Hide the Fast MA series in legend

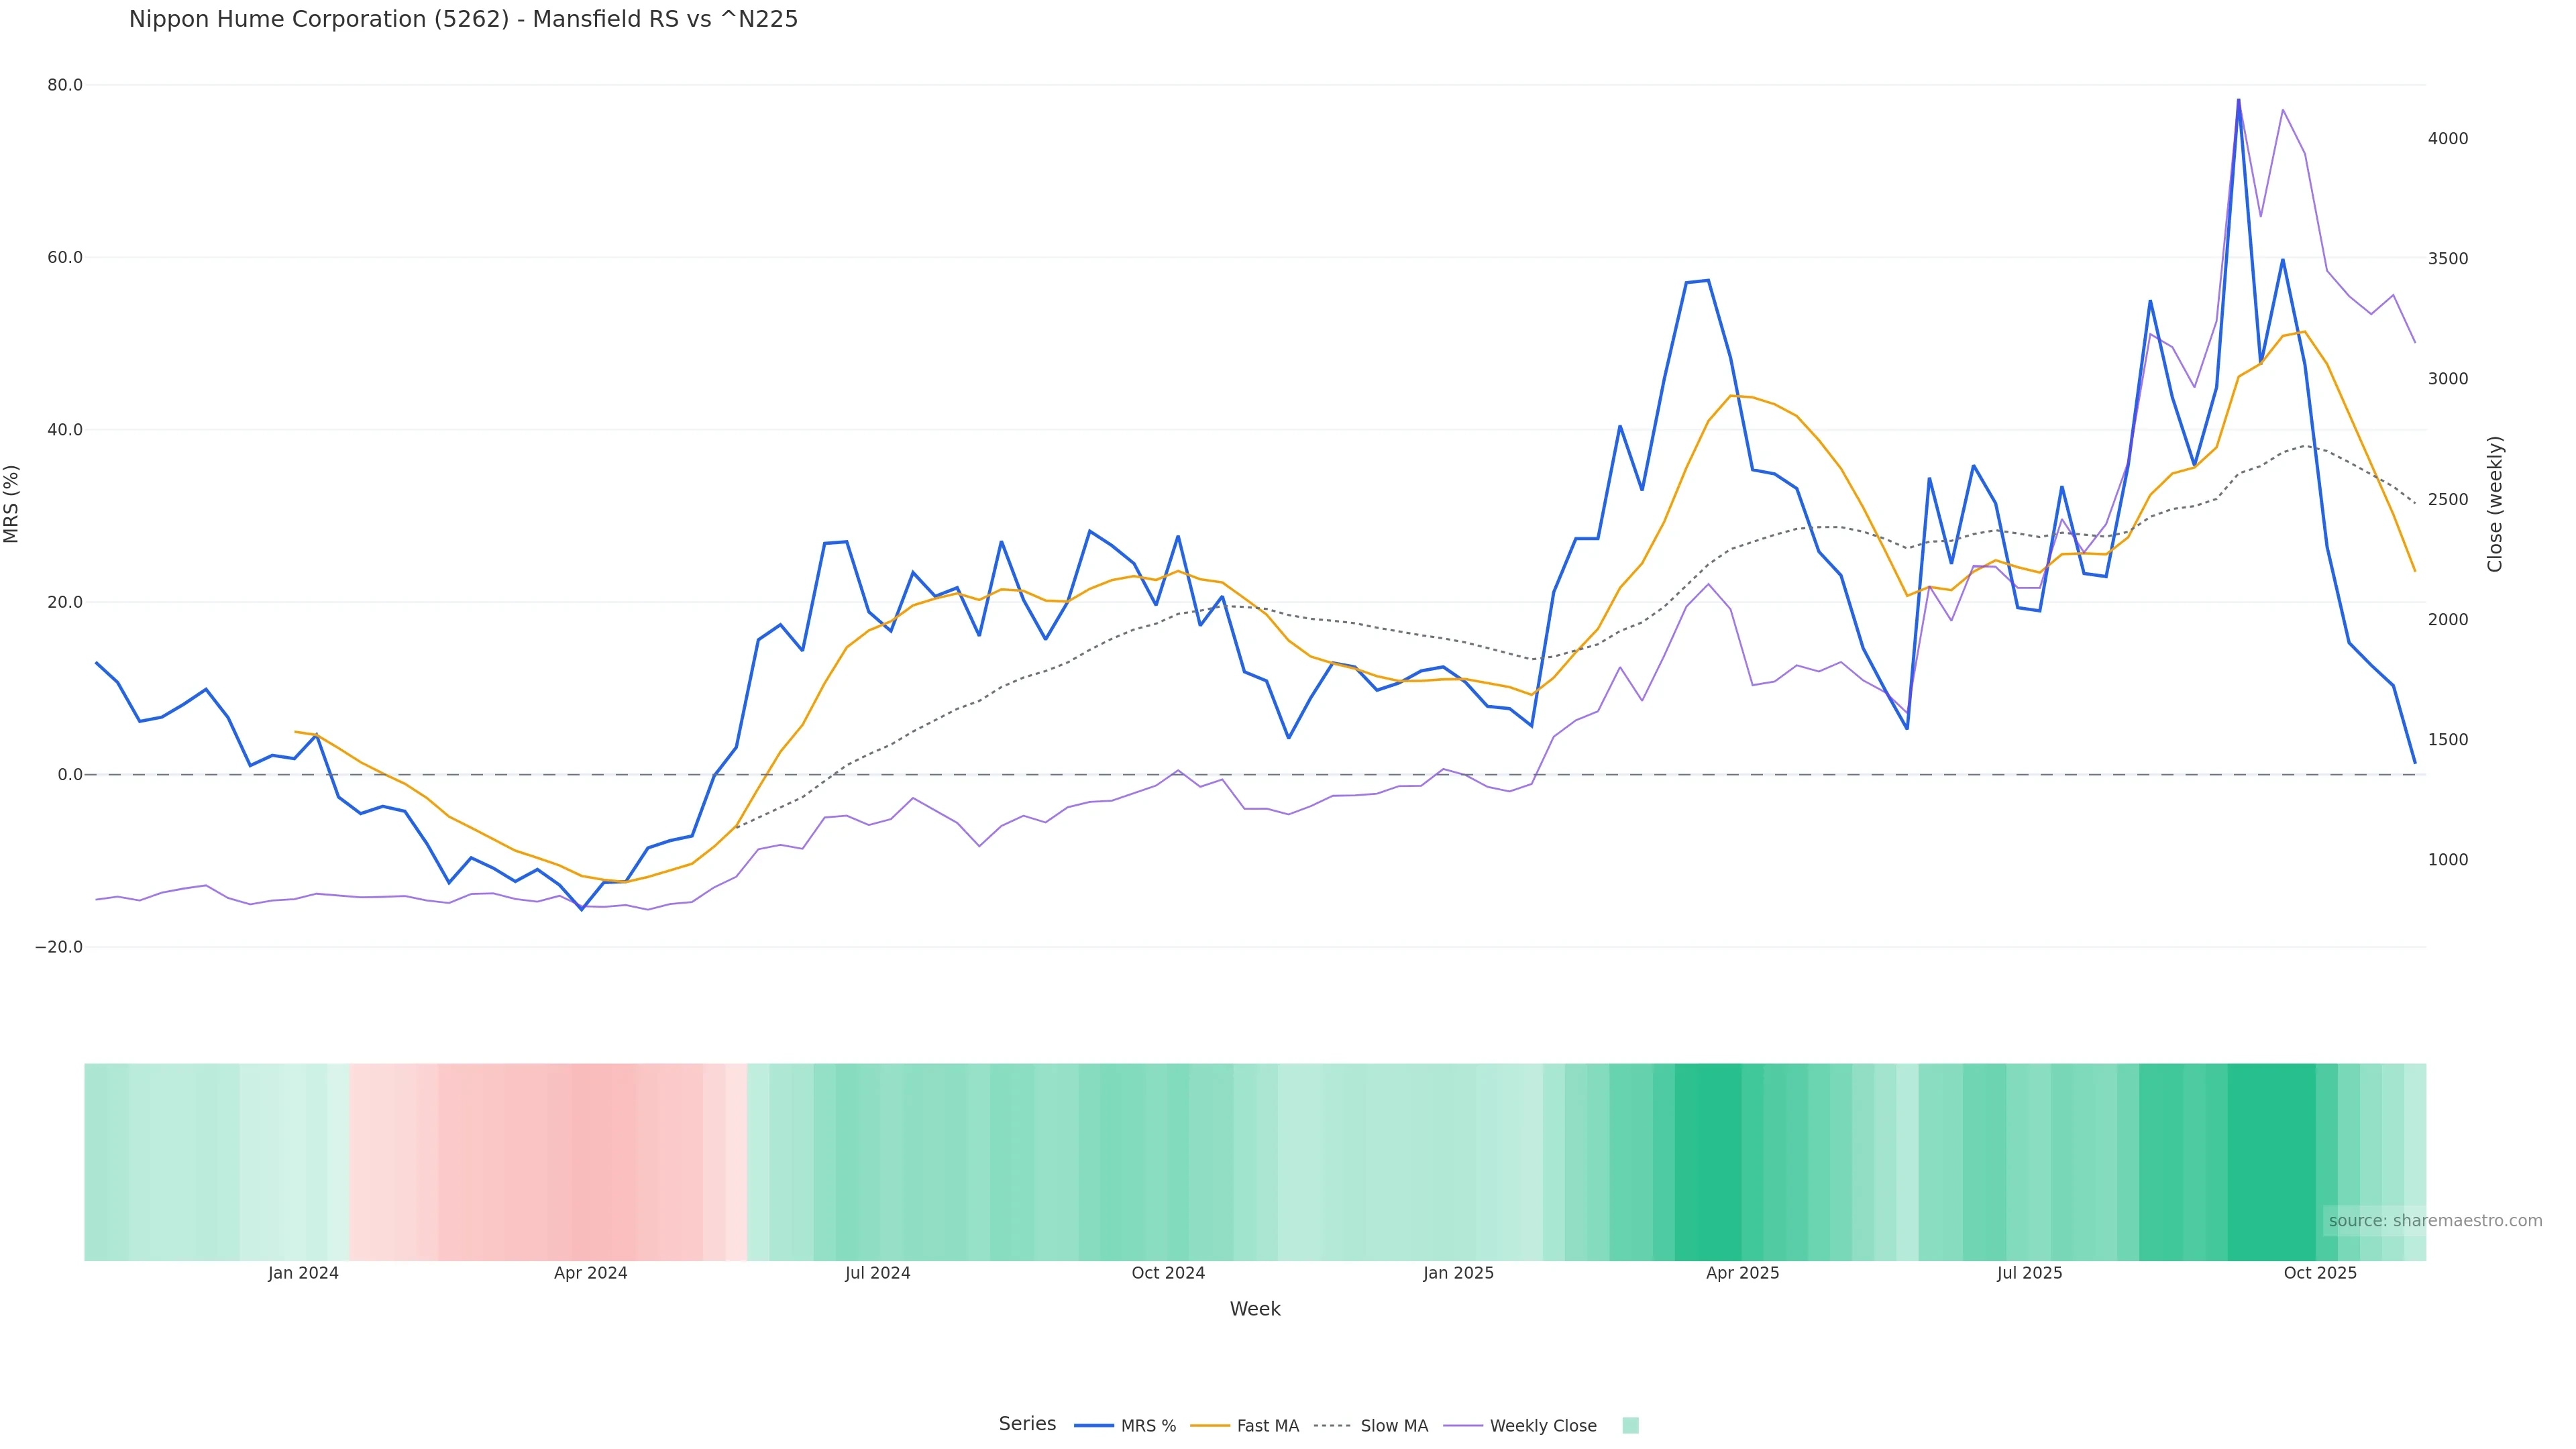[x=1267, y=1426]
